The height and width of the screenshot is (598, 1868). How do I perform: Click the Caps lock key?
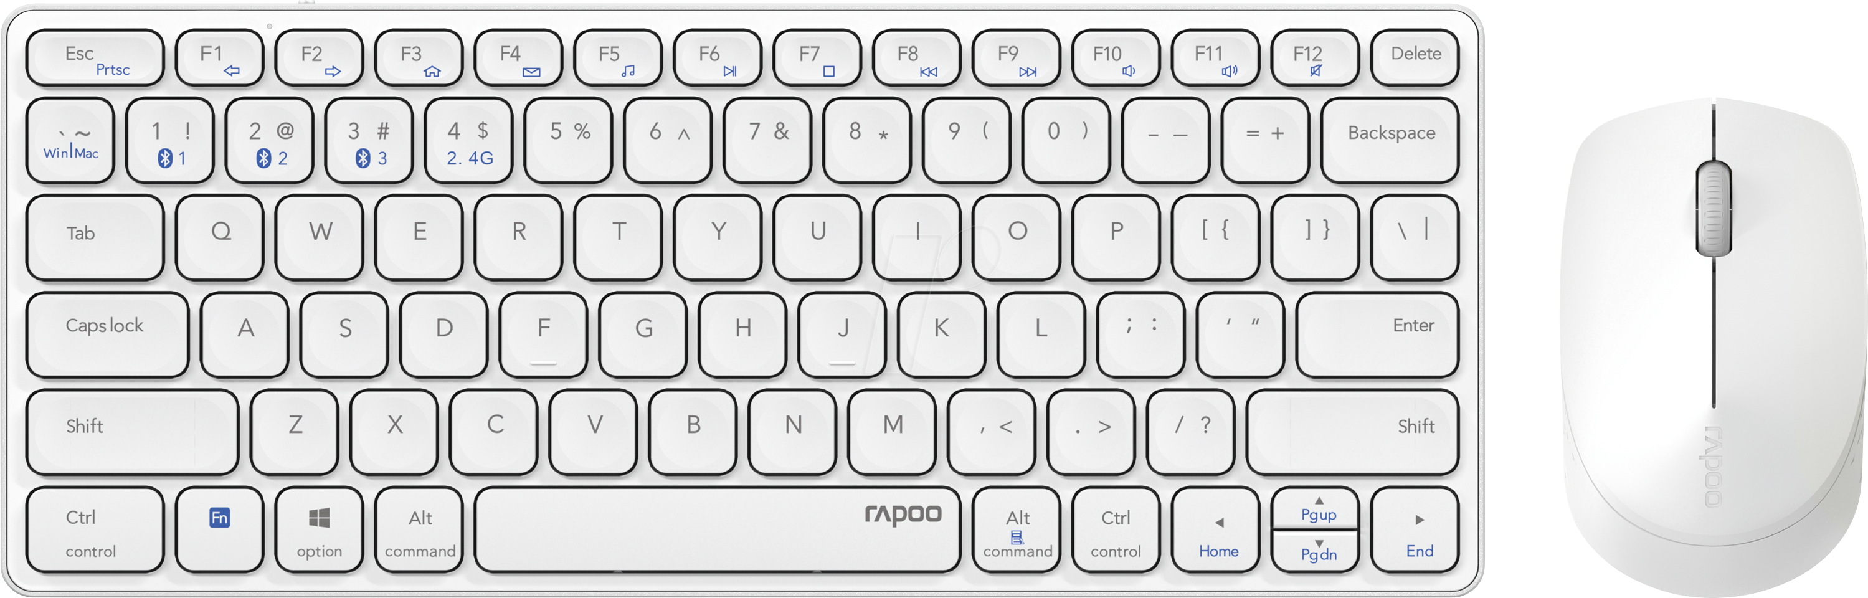107,335
